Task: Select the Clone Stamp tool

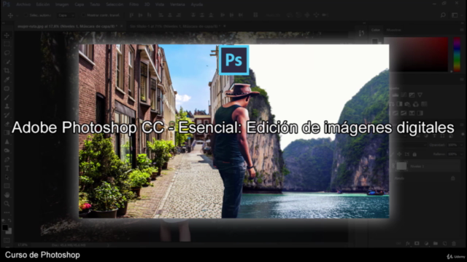Action: tap(7, 106)
